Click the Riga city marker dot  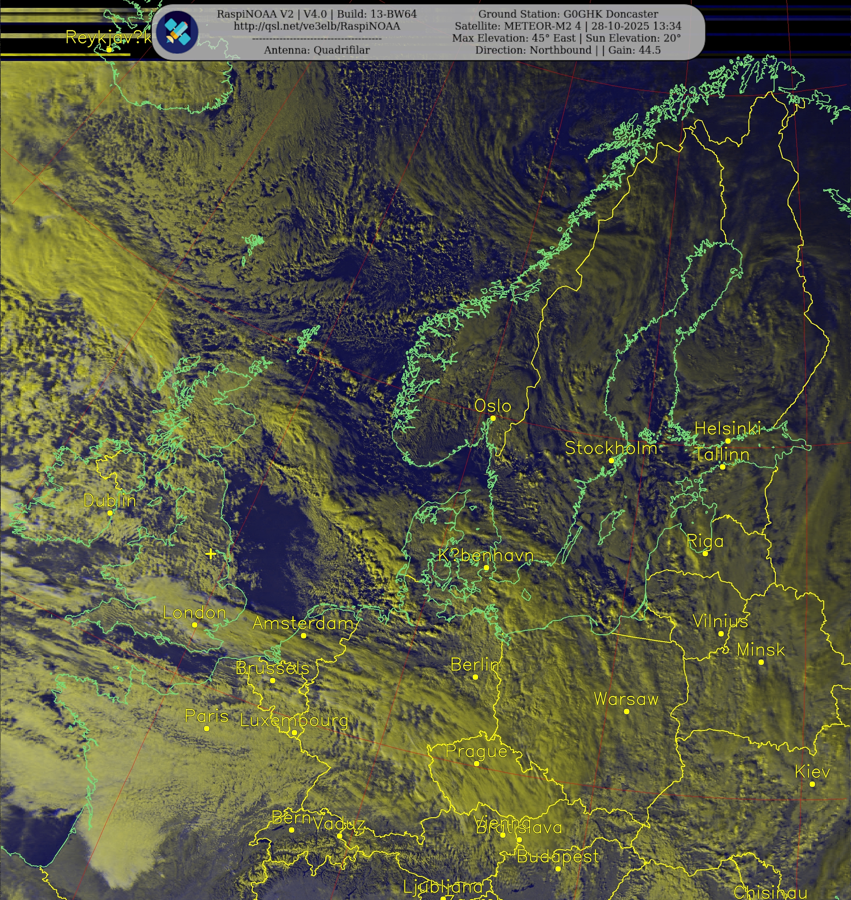pyautogui.click(x=705, y=553)
